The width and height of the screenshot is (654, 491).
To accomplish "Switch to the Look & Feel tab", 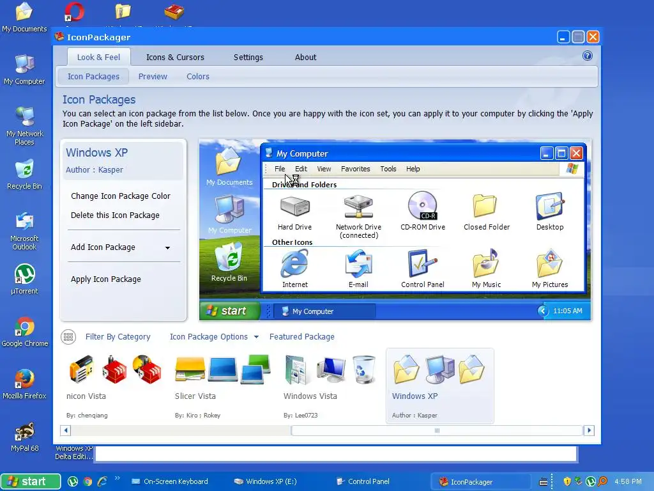I will point(98,57).
